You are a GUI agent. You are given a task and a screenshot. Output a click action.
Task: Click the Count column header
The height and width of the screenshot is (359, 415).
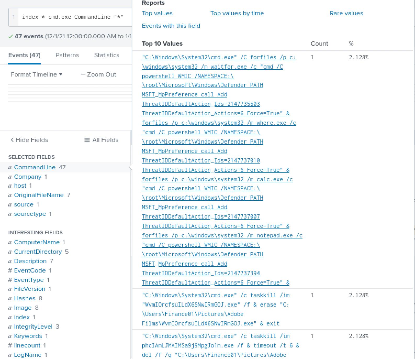[319, 43]
